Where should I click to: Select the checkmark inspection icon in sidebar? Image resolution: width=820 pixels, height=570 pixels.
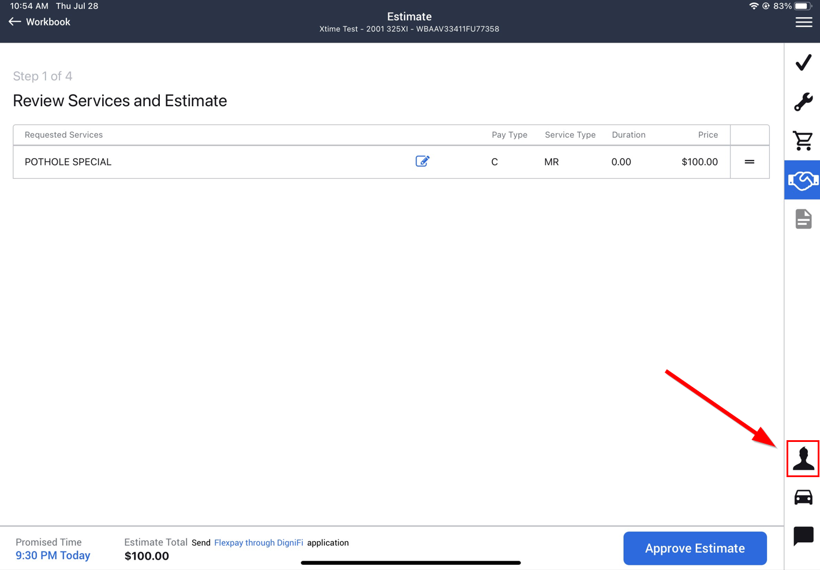click(x=803, y=62)
